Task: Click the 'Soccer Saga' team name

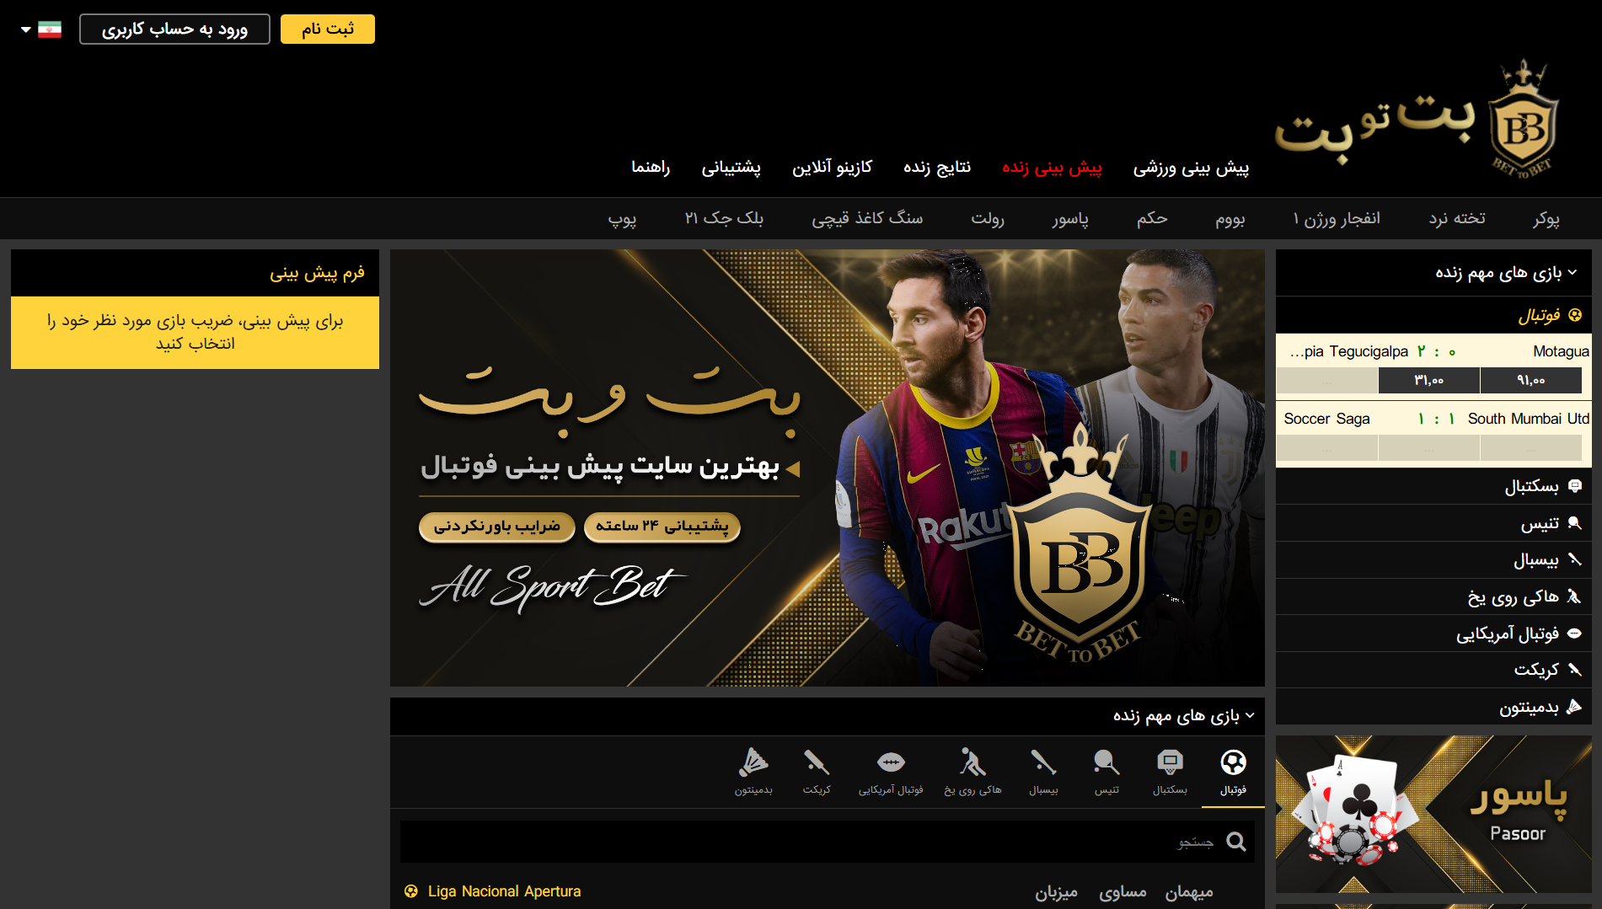Action: point(1326,419)
